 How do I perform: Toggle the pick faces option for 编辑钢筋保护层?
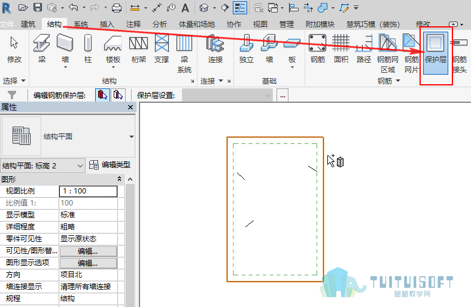click(118, 96)
